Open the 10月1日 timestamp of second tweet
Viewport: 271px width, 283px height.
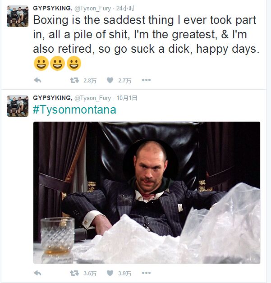coord(127,98)
